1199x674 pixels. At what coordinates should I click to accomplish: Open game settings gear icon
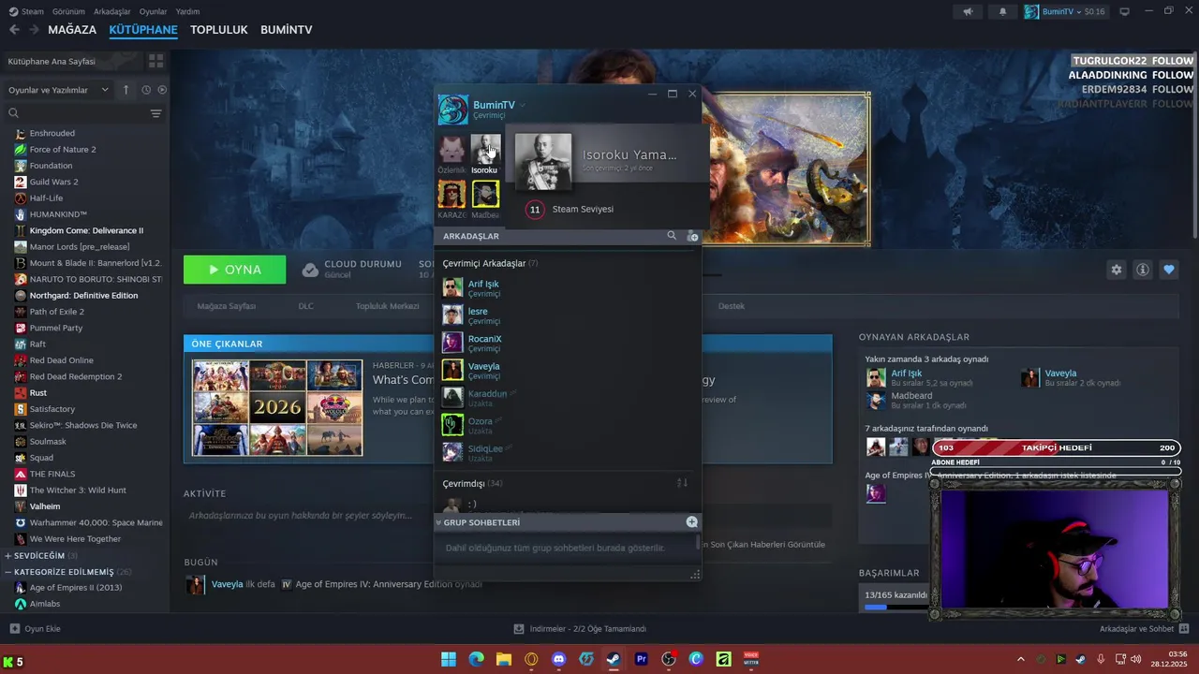pyautogui.click(x=1117, y=270)
